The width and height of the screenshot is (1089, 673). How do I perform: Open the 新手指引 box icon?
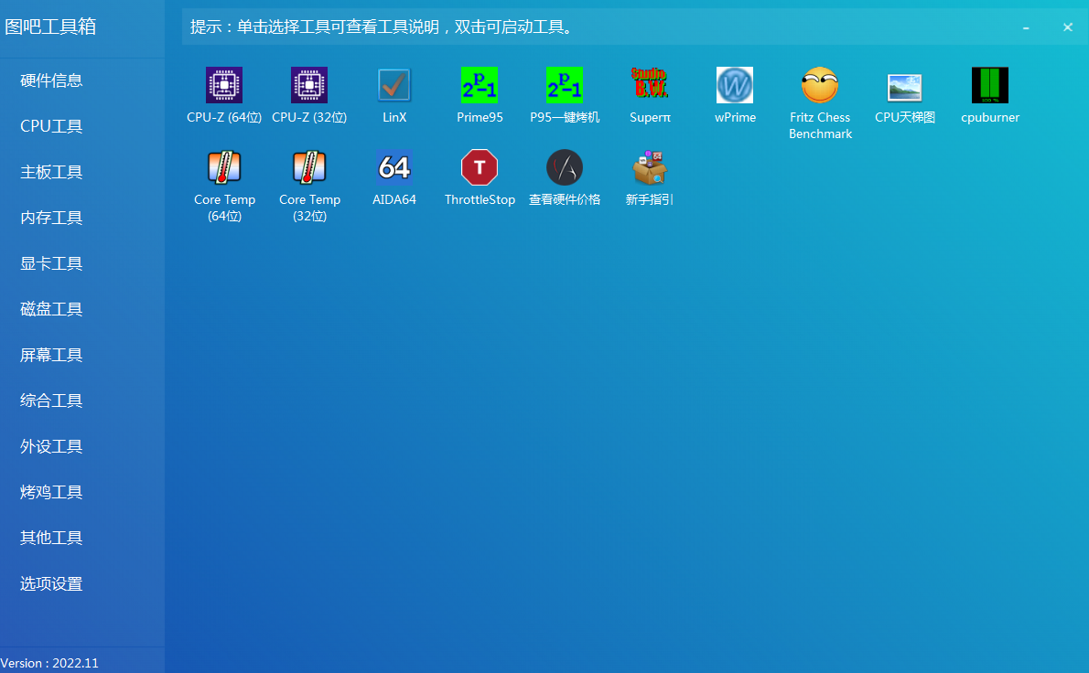tap(650, 167)
